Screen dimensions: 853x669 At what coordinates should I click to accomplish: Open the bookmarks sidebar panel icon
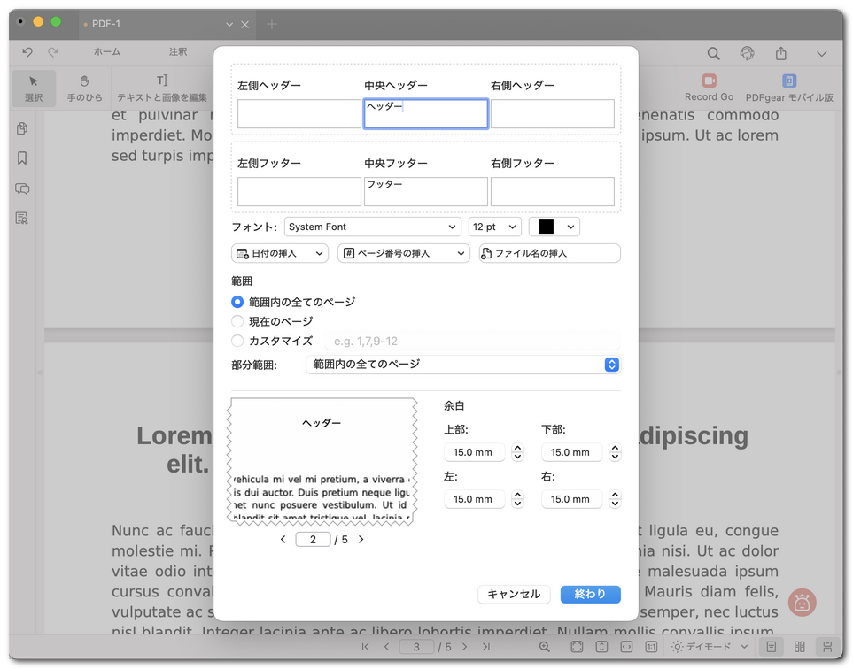coord(22,158)
